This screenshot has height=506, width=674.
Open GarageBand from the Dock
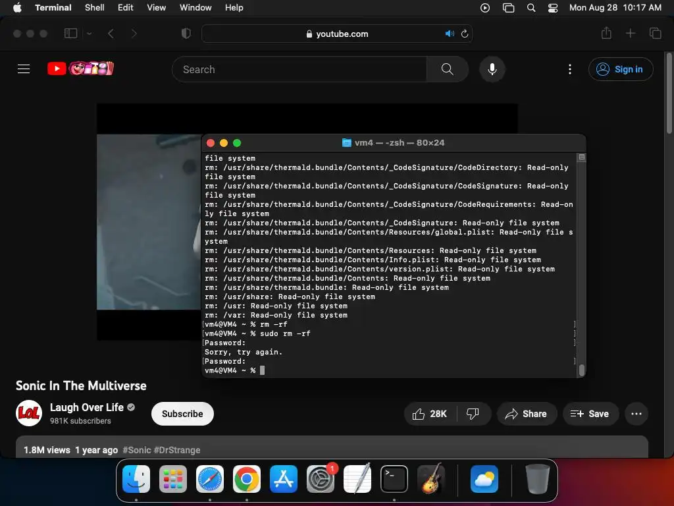tap(431, 479)
